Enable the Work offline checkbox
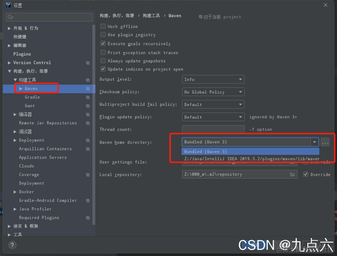Screen dimensions: 337x256 click(x=103, y=26)
